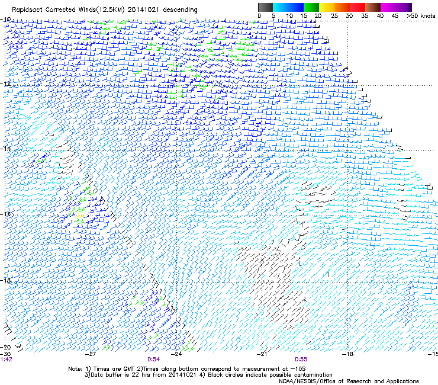The image size is (438, 385).
Task: Click the '-10' latitude label at top left
Action: tap(5, 19)
